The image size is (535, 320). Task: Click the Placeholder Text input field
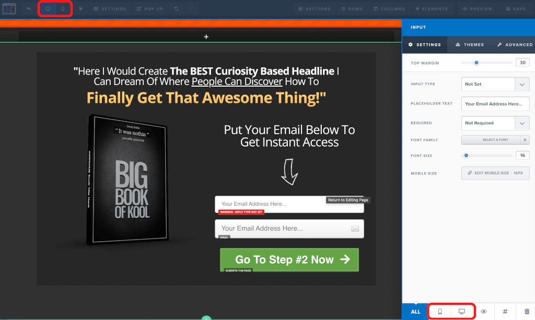point(495,104)
